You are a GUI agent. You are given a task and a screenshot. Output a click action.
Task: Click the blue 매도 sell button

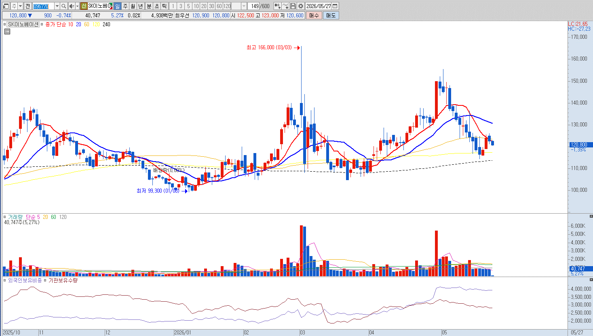click(331, 15)
